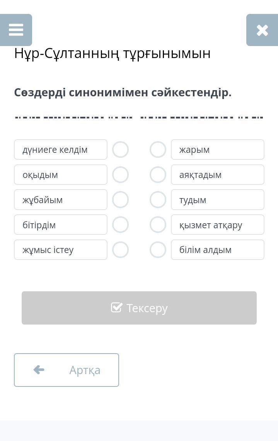This screenshot has width=278, height=441.
Task: Select radio next to жұбайым
Action: [x=120, y=200]
